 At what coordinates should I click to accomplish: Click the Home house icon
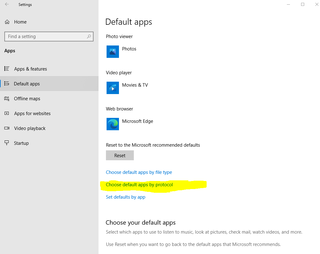7,22
